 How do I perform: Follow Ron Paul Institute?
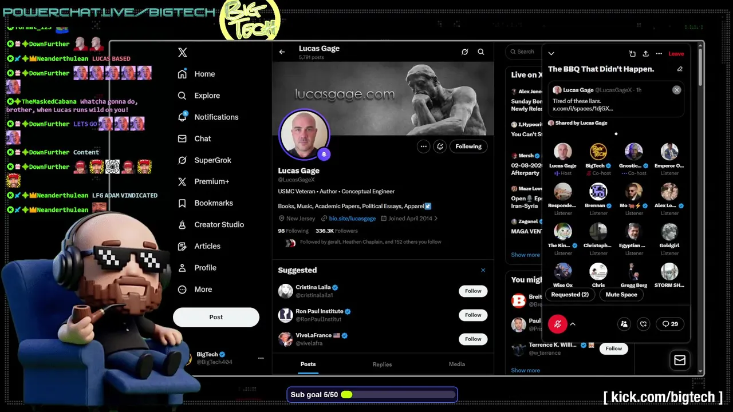[473, 315]
